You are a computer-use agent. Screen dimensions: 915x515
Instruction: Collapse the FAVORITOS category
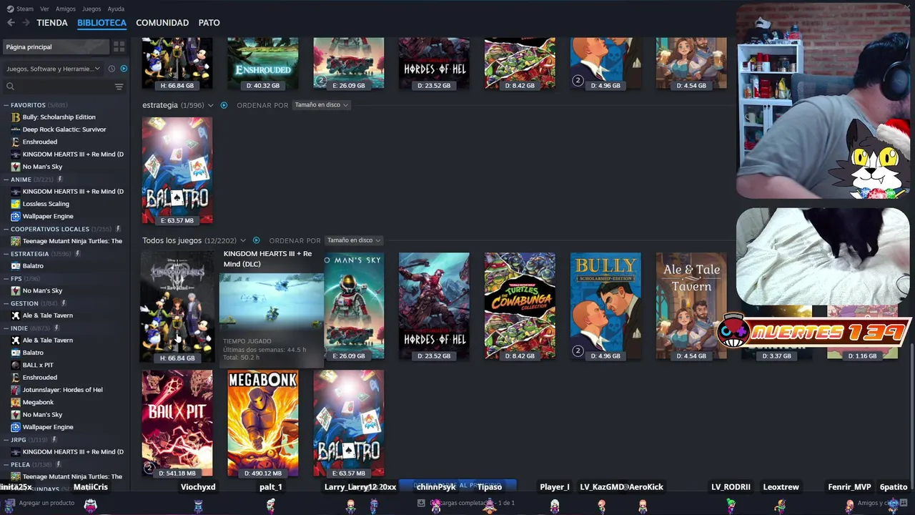6,105
